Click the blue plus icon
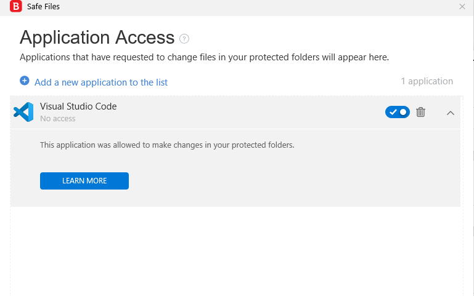Image resolution: width=474 pixels, height=296 pixels. tap(25, 81)
